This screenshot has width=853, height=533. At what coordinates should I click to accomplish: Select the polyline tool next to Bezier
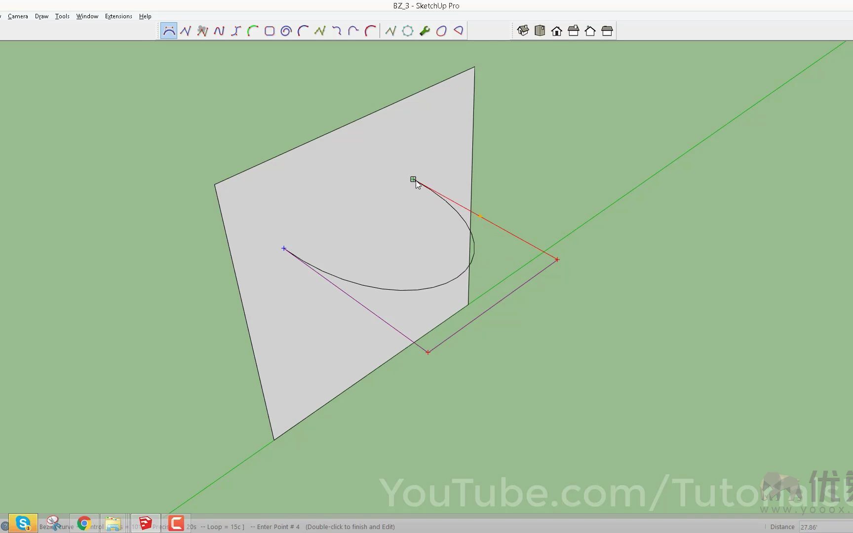(x=186, y=31)
